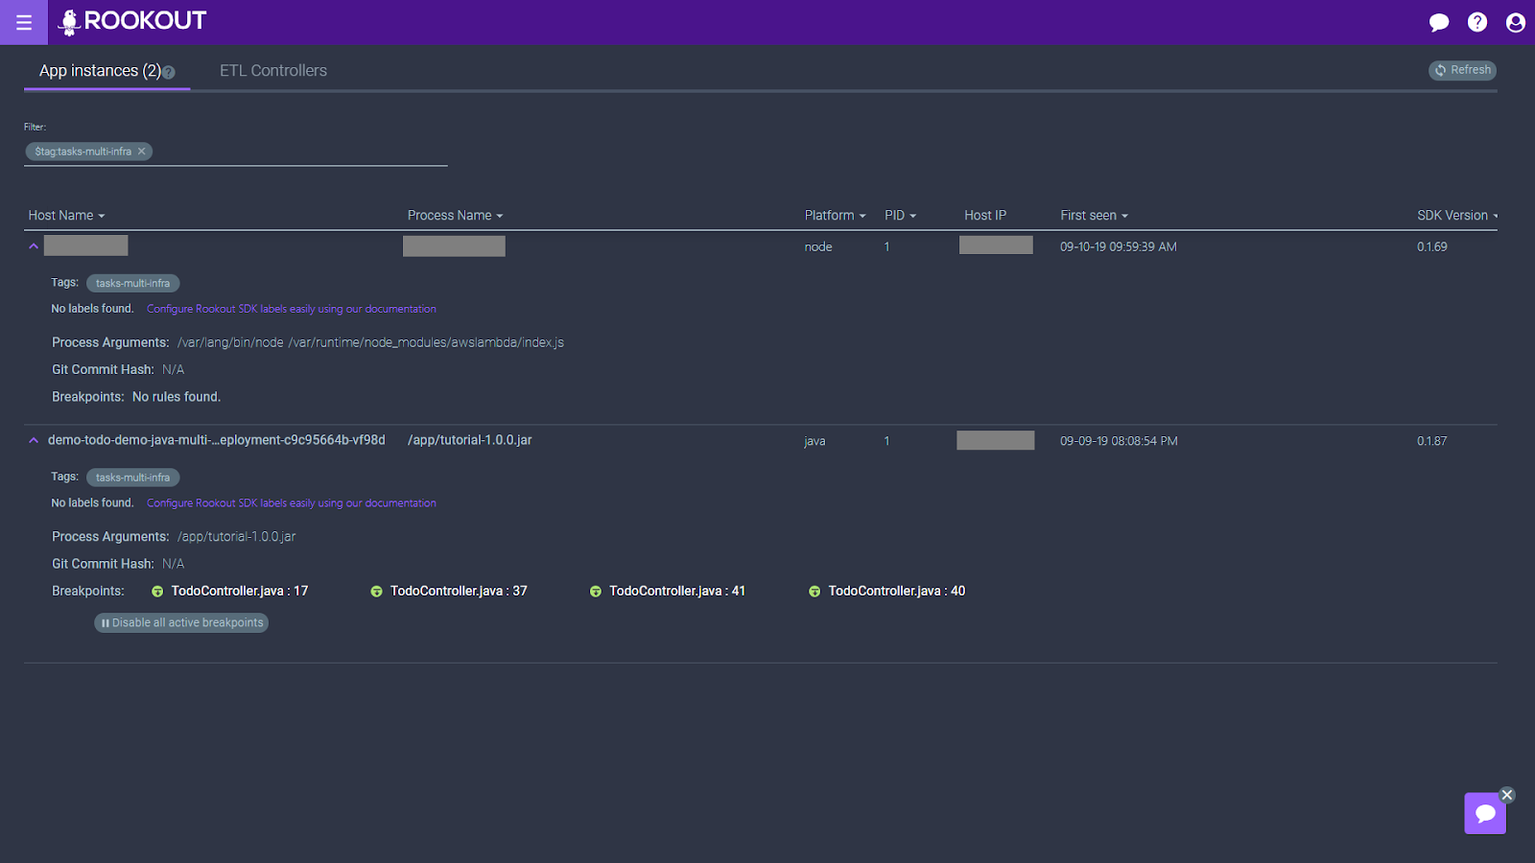
Task: Sort by Platform column
Action: 835,216
